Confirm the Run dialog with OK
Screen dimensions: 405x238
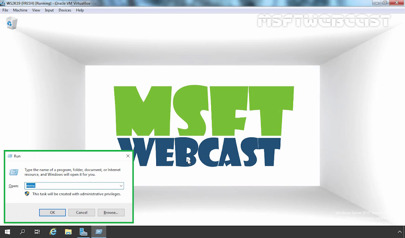click(53, 212)
